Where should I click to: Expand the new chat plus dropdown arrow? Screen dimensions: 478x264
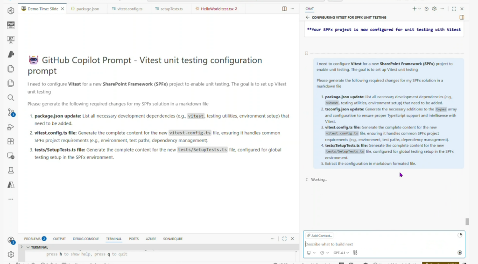click(x=419, y=9)
